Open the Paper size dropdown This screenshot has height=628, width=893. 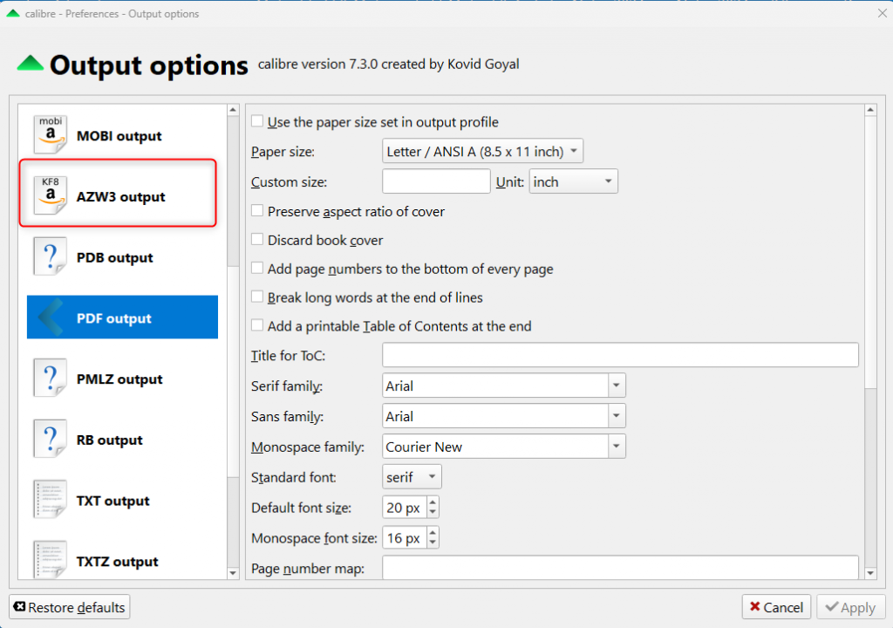(x=482, y=152)
